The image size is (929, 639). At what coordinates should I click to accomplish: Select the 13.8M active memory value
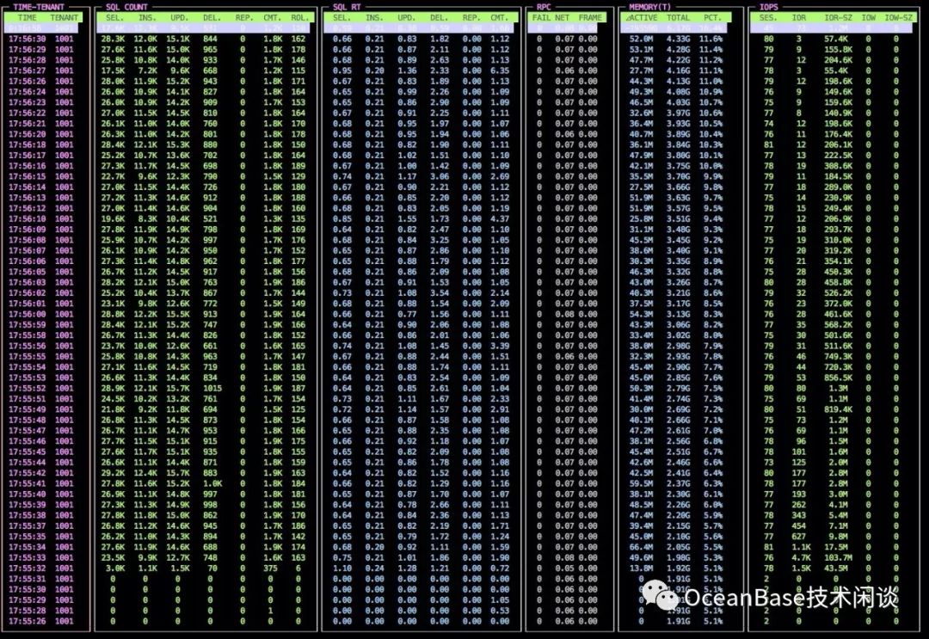click(x=641, y=568)
